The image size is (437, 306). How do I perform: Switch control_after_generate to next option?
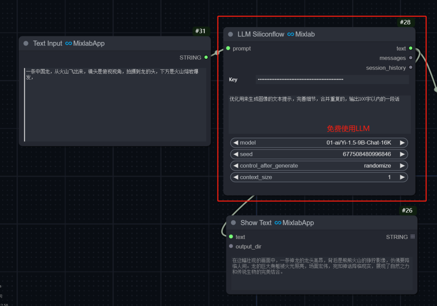(402, 166)
